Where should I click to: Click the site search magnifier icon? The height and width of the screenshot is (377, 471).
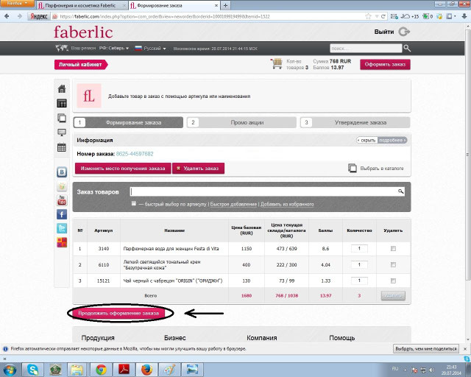tap(407, 48)
